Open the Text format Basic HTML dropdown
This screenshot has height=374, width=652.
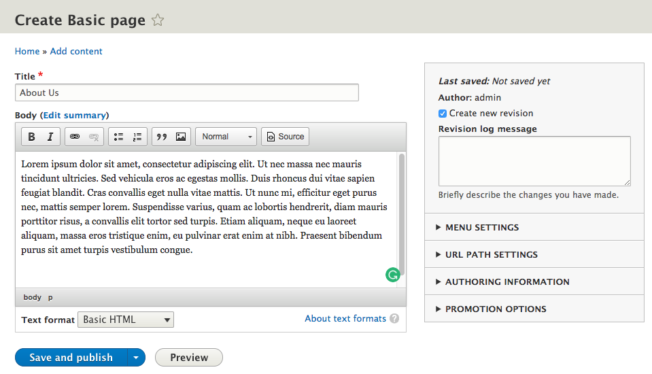pyautogui.click(x=126, y=320)
